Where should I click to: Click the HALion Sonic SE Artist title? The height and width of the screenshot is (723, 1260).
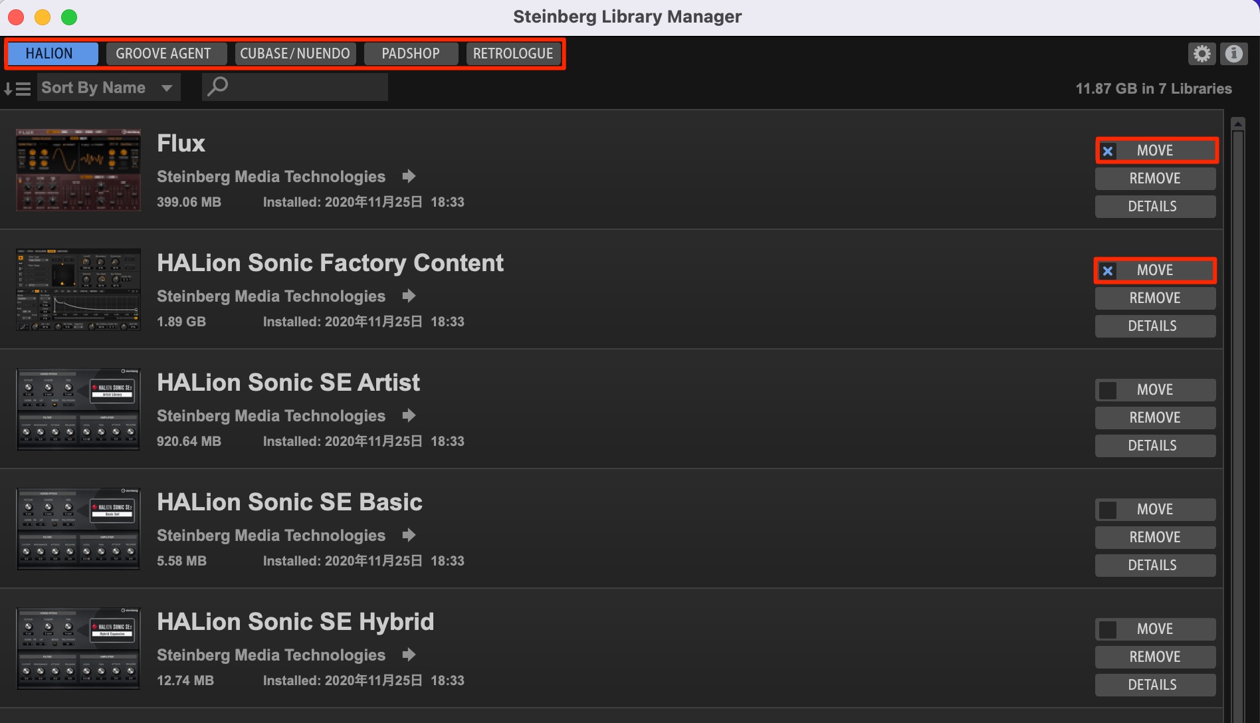pyautogui.click(x=288, y=383)
